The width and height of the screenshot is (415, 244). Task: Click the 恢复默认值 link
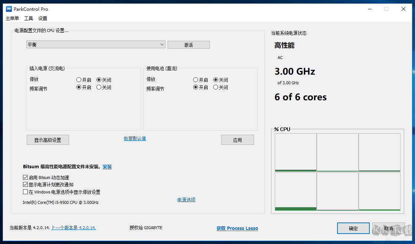pos(135,138)
